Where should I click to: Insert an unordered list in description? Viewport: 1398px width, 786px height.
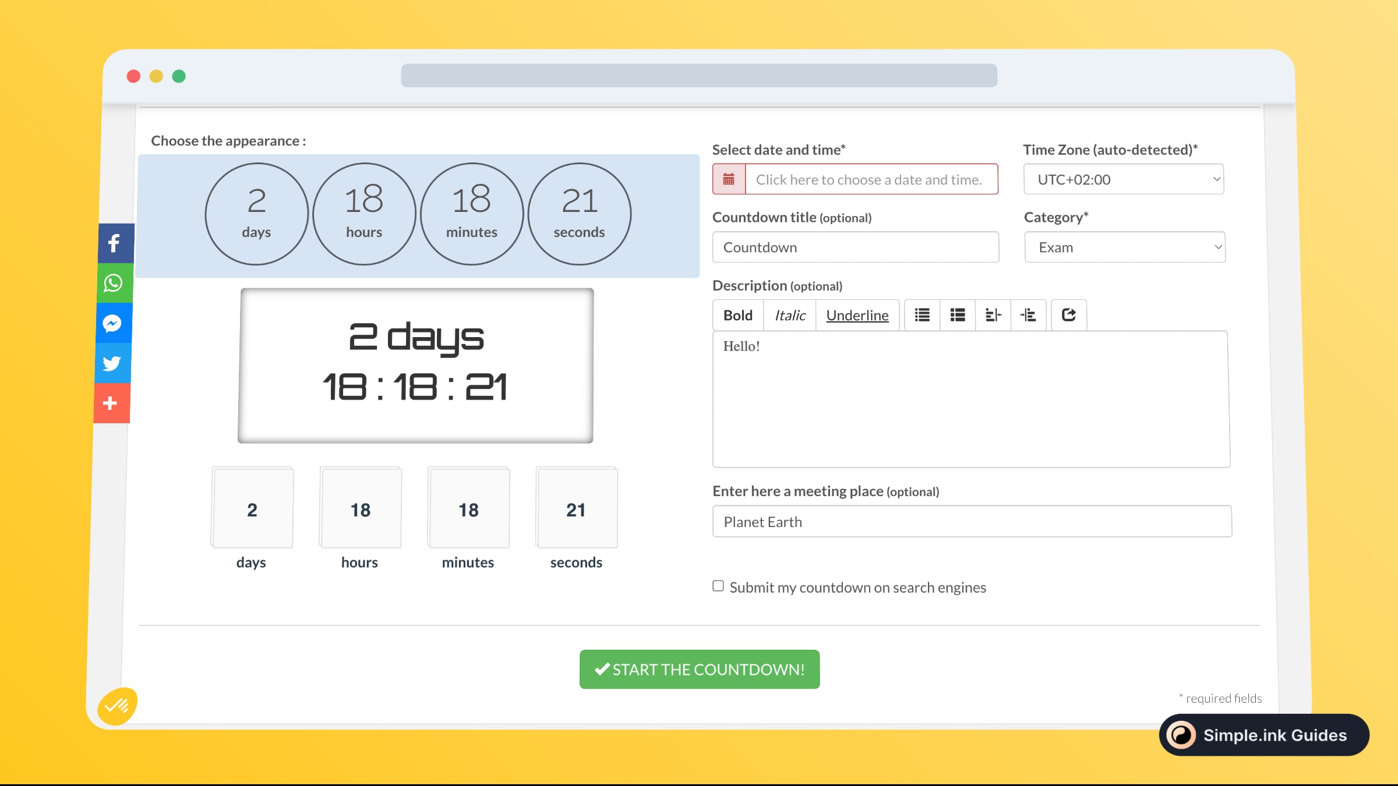pos(922,315)
